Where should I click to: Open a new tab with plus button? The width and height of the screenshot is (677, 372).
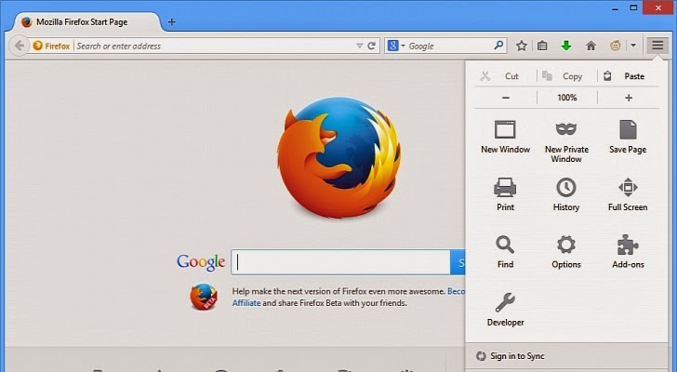[171, 21]
